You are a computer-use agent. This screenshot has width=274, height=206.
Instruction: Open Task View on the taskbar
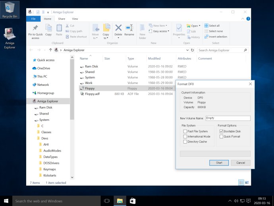click(x=107, y=201)
